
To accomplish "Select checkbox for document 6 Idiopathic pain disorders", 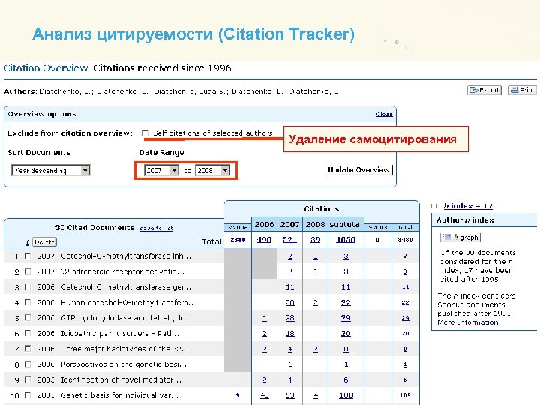I will [x=28, y=333].
